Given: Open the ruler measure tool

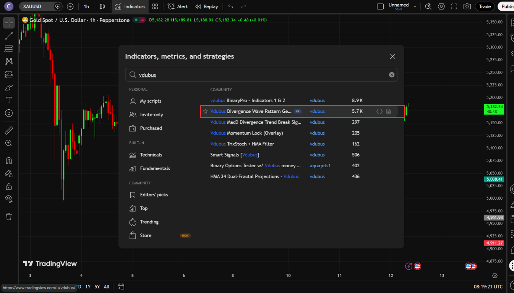Looking at the screenshot, I should pos(9,131).
